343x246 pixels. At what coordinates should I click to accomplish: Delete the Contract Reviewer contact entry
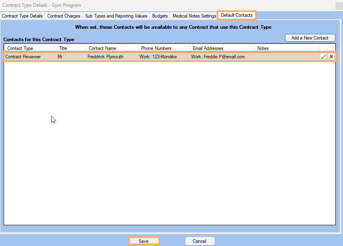331,56
